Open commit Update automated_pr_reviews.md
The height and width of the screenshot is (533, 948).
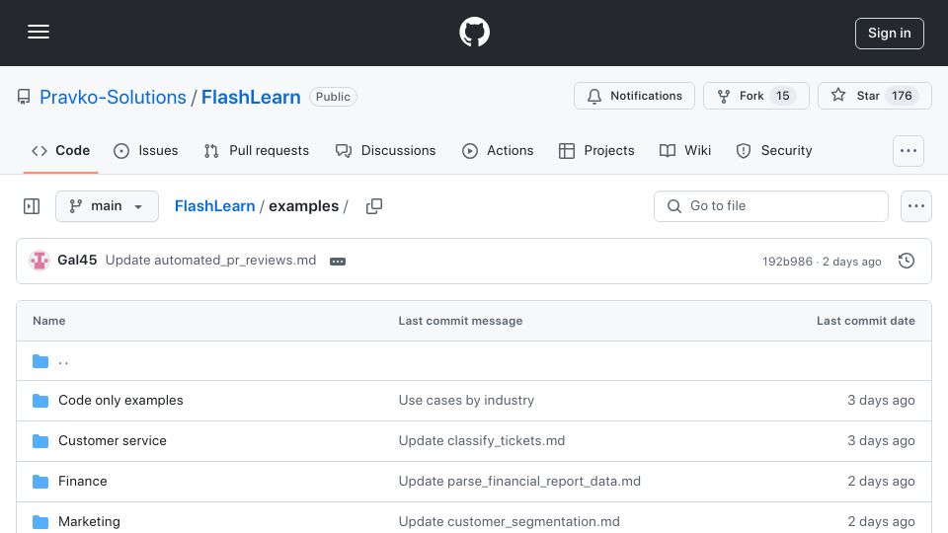(x=210, y=260)
